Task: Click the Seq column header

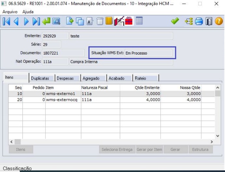Action: [16, 88]
